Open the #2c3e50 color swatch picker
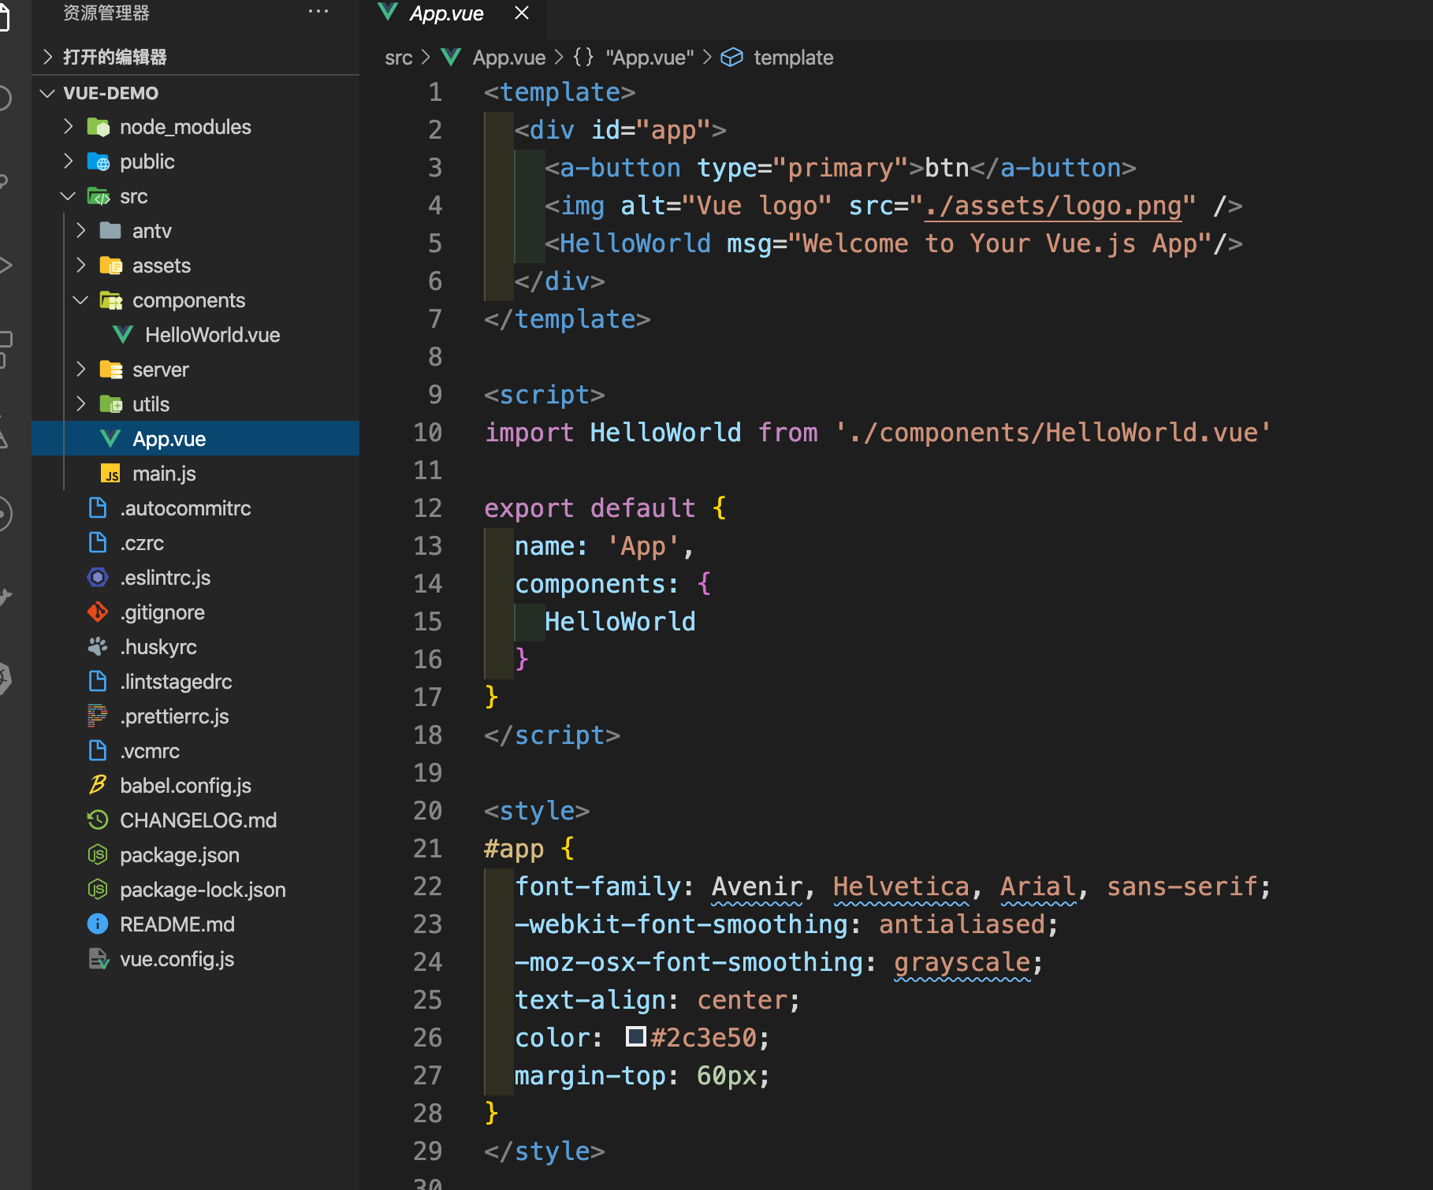The height and width of the screenshot is (1190, 1433). pos(635,1037)
